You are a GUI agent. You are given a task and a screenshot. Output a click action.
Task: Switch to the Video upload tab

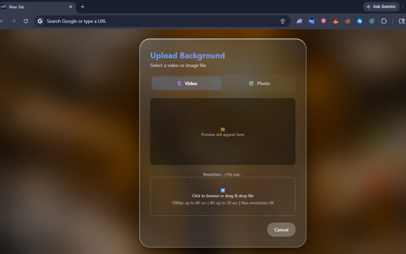coord(187,83)
